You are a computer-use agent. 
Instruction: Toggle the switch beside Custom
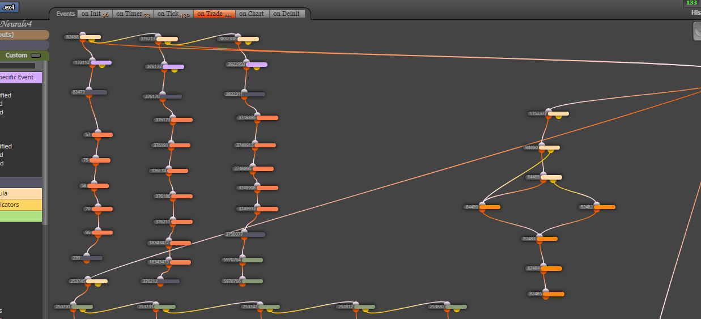pyautogui.click(x=35, y=56)
